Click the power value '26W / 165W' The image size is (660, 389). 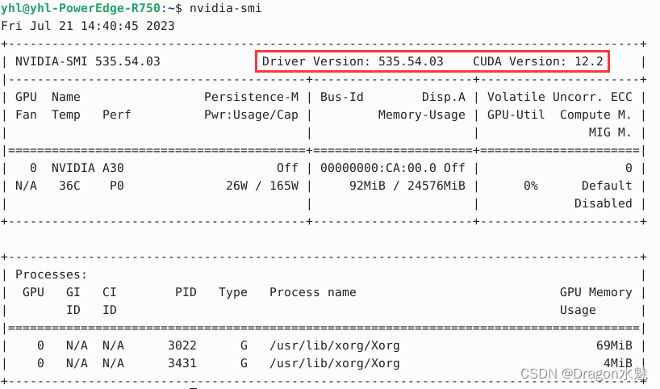(262, 186)
